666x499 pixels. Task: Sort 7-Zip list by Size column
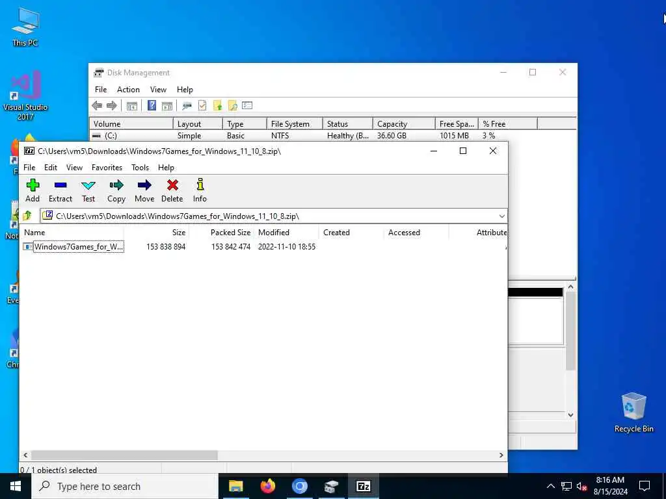(x=156, y=233)
